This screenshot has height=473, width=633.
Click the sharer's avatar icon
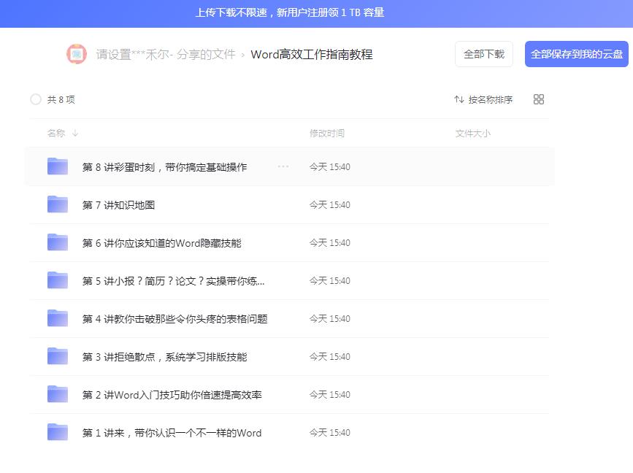point(77,54)
